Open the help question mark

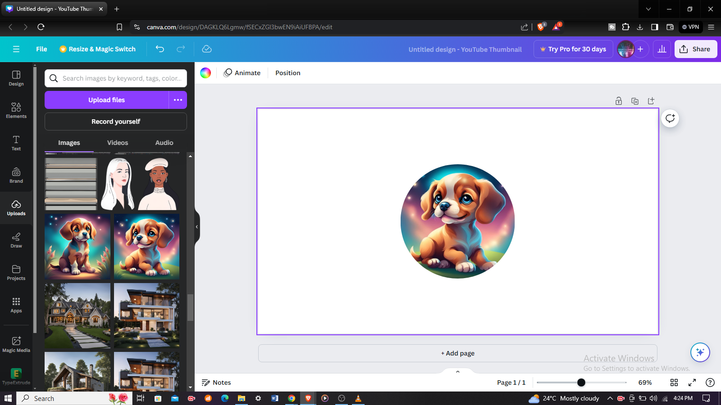point(710,382)
